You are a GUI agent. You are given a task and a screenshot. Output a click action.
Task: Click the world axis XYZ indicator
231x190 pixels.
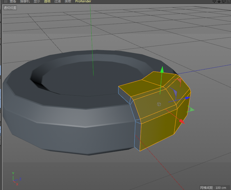point(16,179)
